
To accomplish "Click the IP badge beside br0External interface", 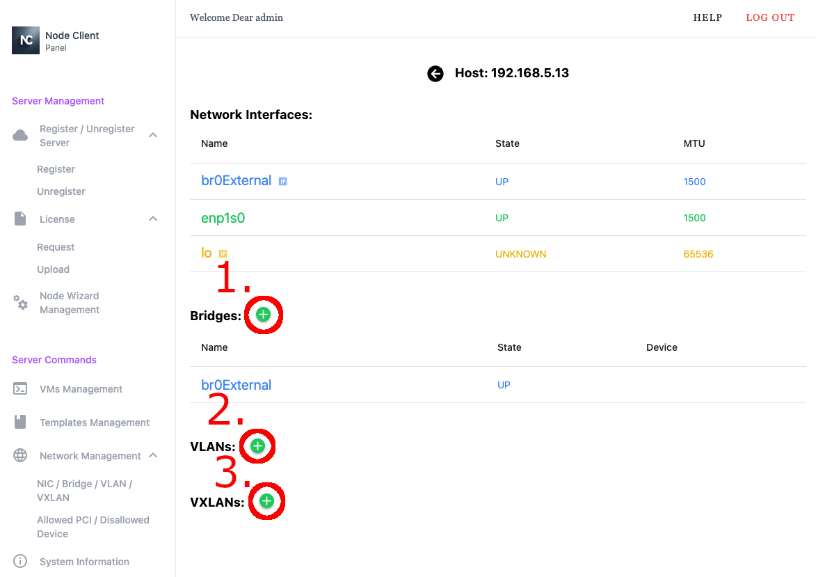I will [283, 182].
